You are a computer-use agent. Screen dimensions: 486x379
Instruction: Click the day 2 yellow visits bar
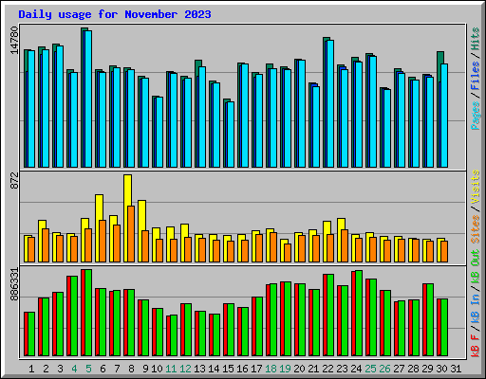(42, 241)
